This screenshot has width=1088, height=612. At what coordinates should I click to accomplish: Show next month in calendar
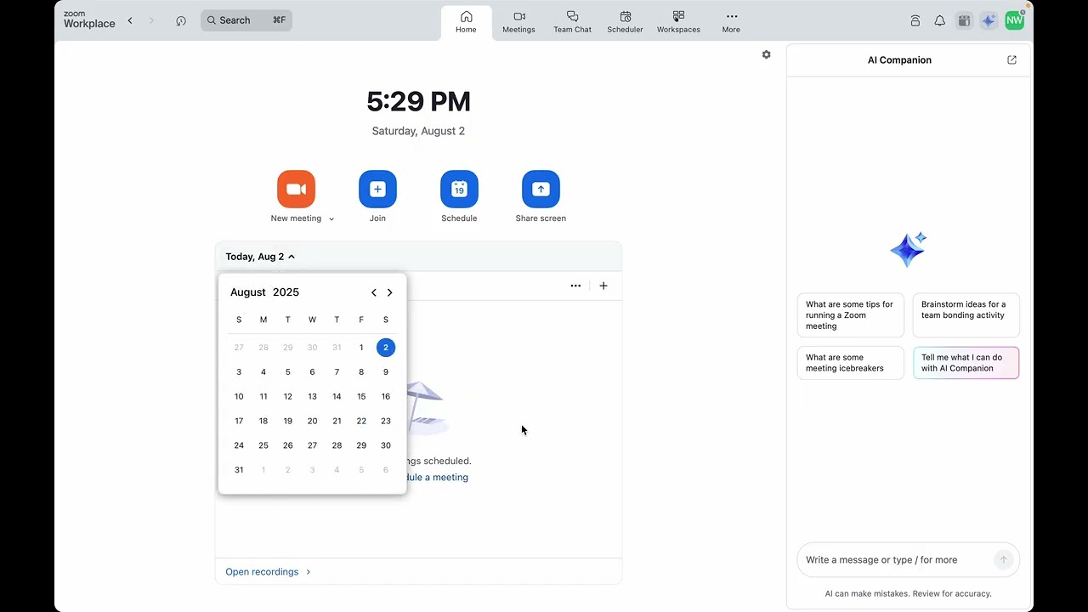pyautogui.click(x=390, y=292)
